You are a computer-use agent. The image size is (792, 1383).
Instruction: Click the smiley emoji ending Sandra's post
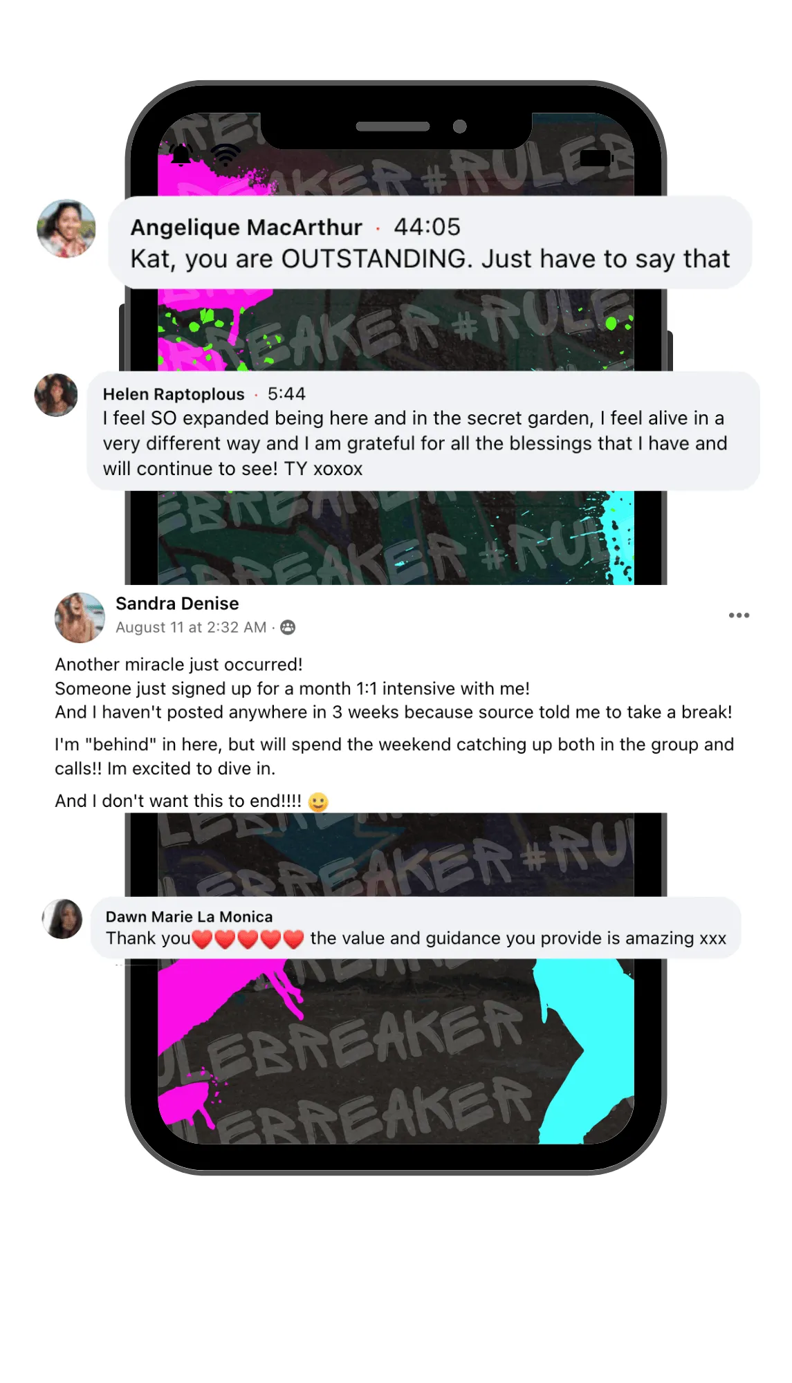[x=318, y=801]
